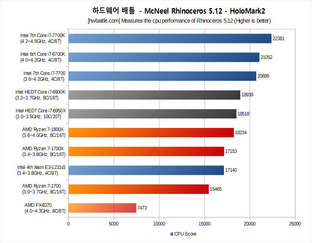The width and height of the screenshot is (312, 243).
Task: Pick the Intel HEDT Core i7-6900K label
Action: 40,95
